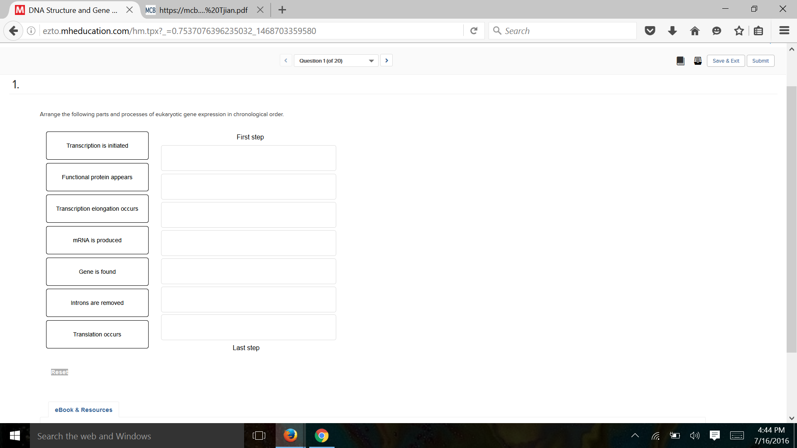The height and width of the screenshot is (448, 797).
Task: Select the 'Gene is found' tile
Action: [x=97, y=272]
